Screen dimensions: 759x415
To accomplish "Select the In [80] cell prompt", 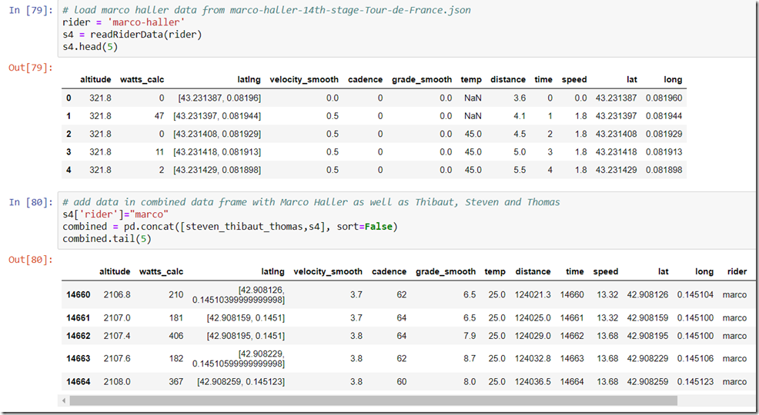I will pyautogui.click(x=31, y=203).
